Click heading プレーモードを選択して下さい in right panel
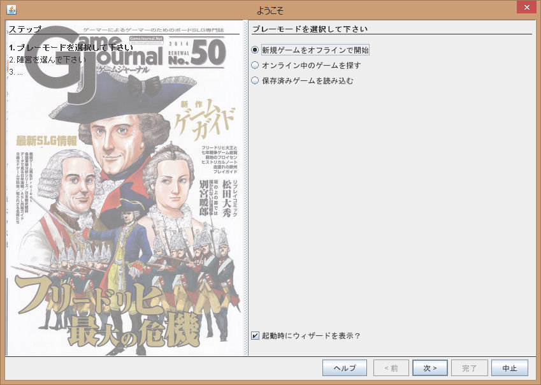Image resolution: width=541 pixels, height=385 pixels. point(310,29)
